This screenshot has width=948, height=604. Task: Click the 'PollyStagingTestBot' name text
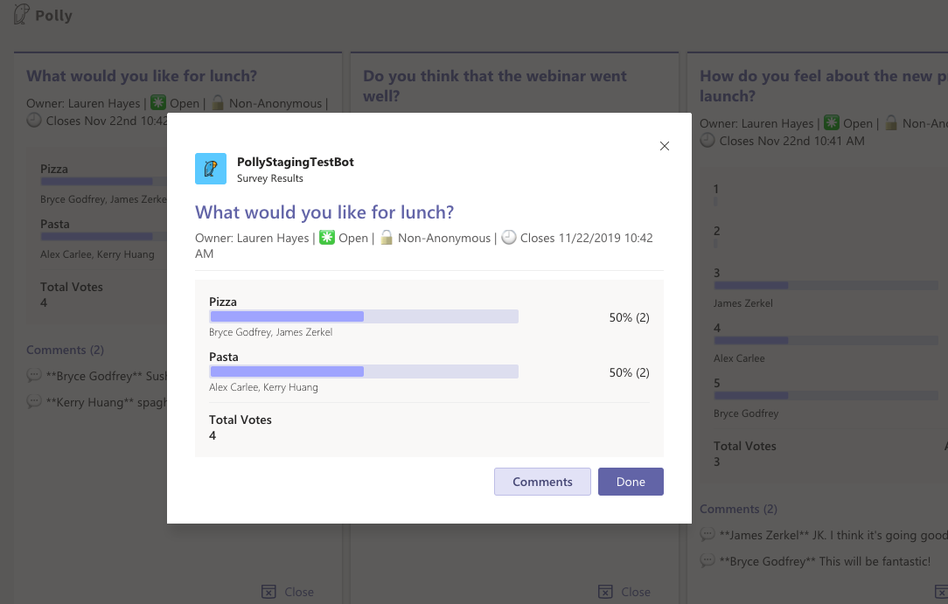(x=295, y=162)
